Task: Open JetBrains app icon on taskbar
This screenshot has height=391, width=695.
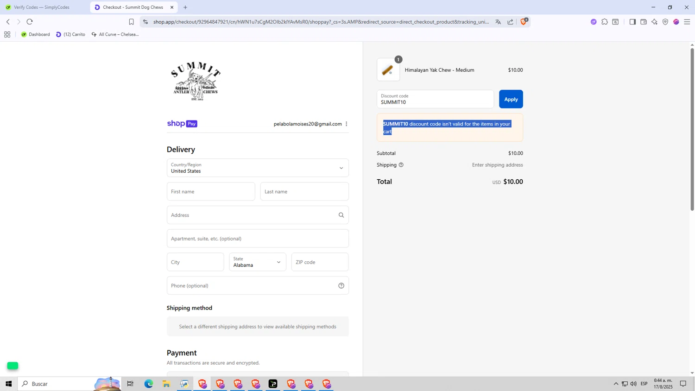Action: point(273,384)
